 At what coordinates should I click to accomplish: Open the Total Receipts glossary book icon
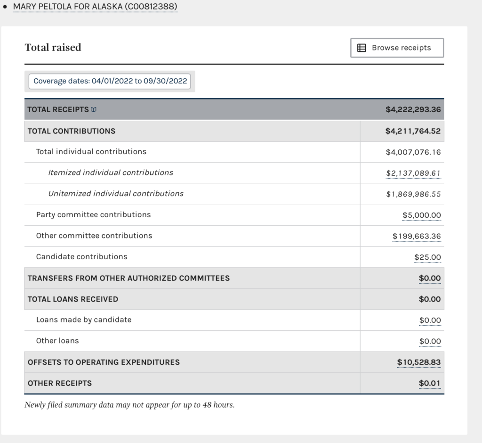pos(94,110)
